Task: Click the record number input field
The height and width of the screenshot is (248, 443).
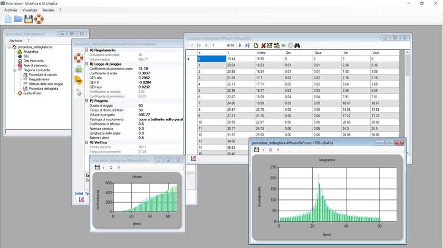Action: (217, 46)
